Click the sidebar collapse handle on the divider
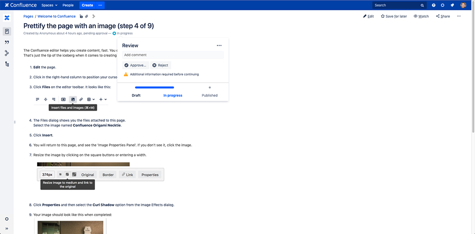 14,122
